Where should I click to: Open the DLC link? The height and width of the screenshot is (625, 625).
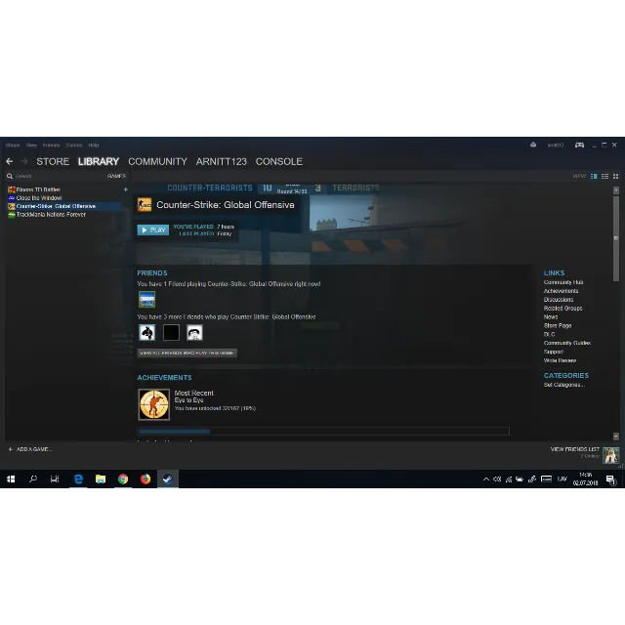click(549, 334)
